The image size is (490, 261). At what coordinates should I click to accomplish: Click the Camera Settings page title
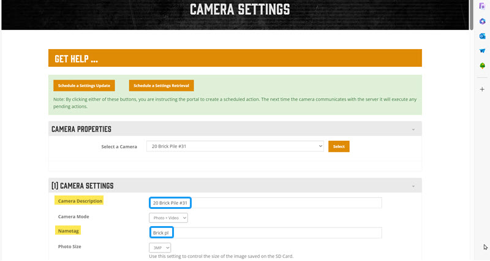point(239,9)
